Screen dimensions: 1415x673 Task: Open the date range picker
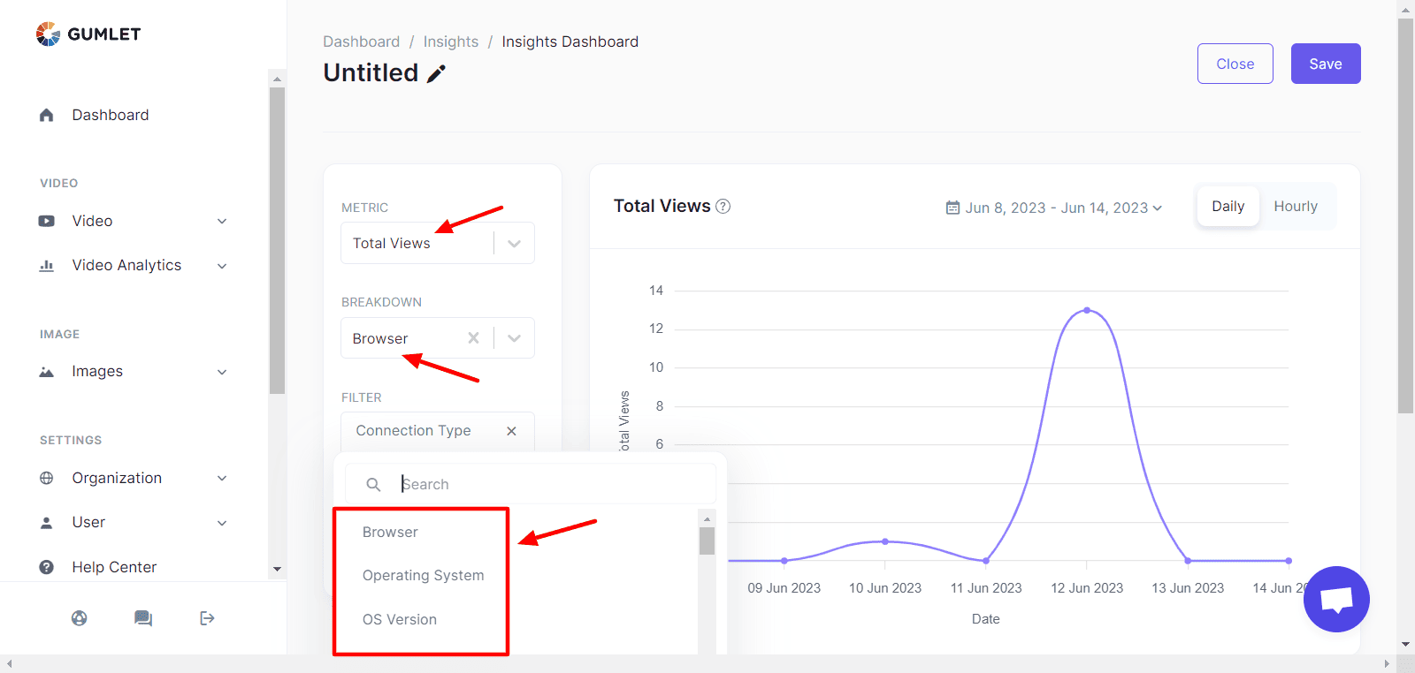pos(1054,208)
